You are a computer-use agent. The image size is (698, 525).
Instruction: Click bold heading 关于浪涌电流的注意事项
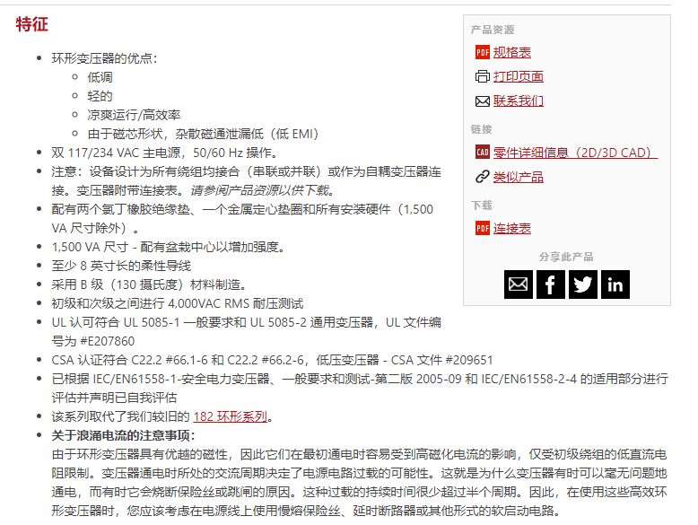[x=123, y=435]
